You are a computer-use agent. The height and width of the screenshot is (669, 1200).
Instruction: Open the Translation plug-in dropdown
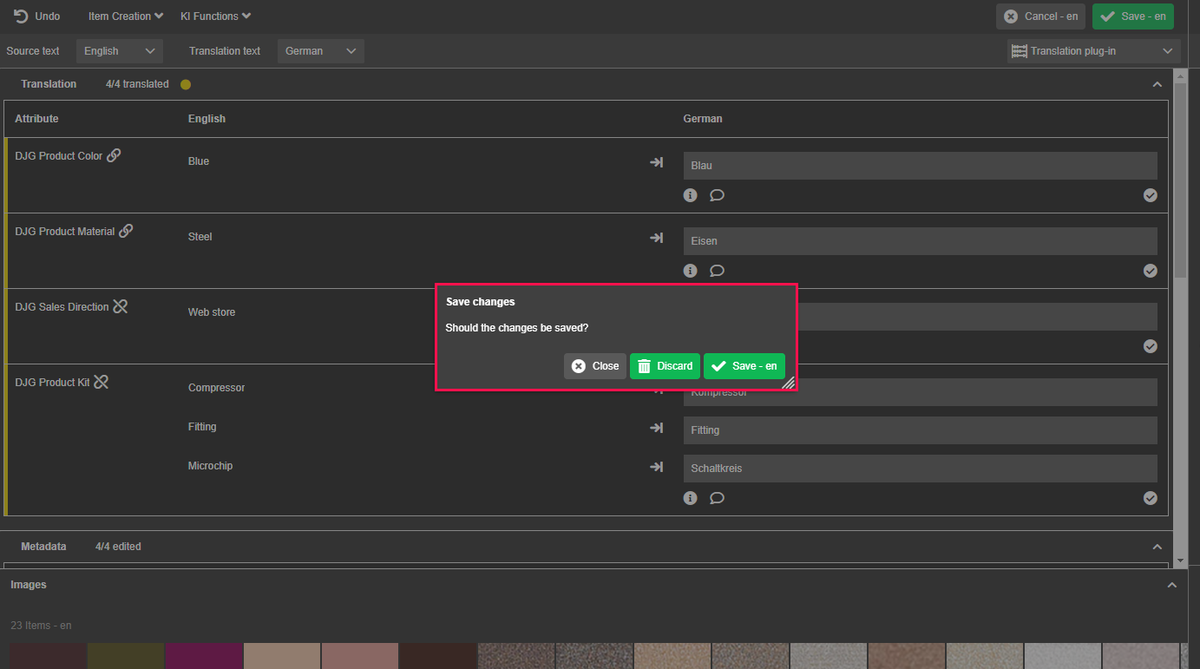[1093, 51]
